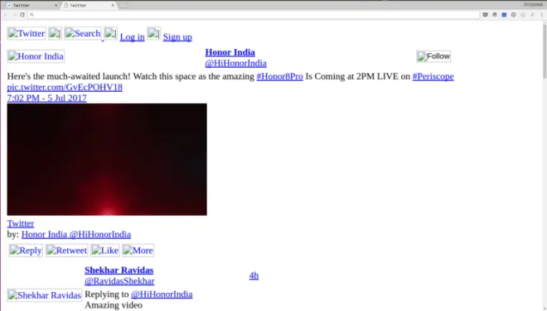Open the Shekhar Ravidas name link
This screenshot has height=311, width=547.
[x=119, y=270]
